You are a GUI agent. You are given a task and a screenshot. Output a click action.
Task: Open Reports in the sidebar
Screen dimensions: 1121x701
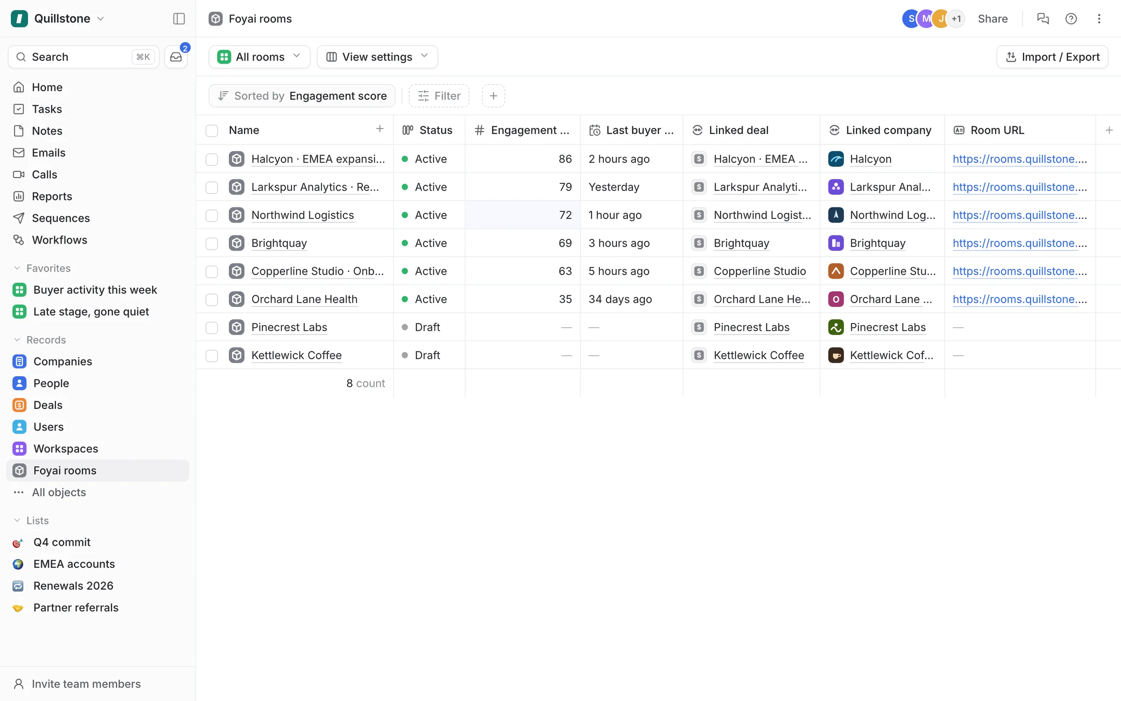(x=98, y=196)
